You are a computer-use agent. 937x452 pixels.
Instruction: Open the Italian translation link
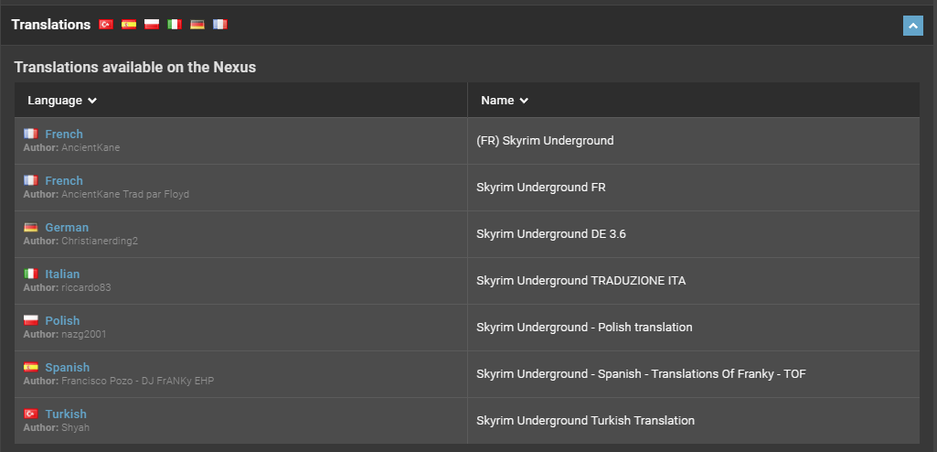point(62,274)
